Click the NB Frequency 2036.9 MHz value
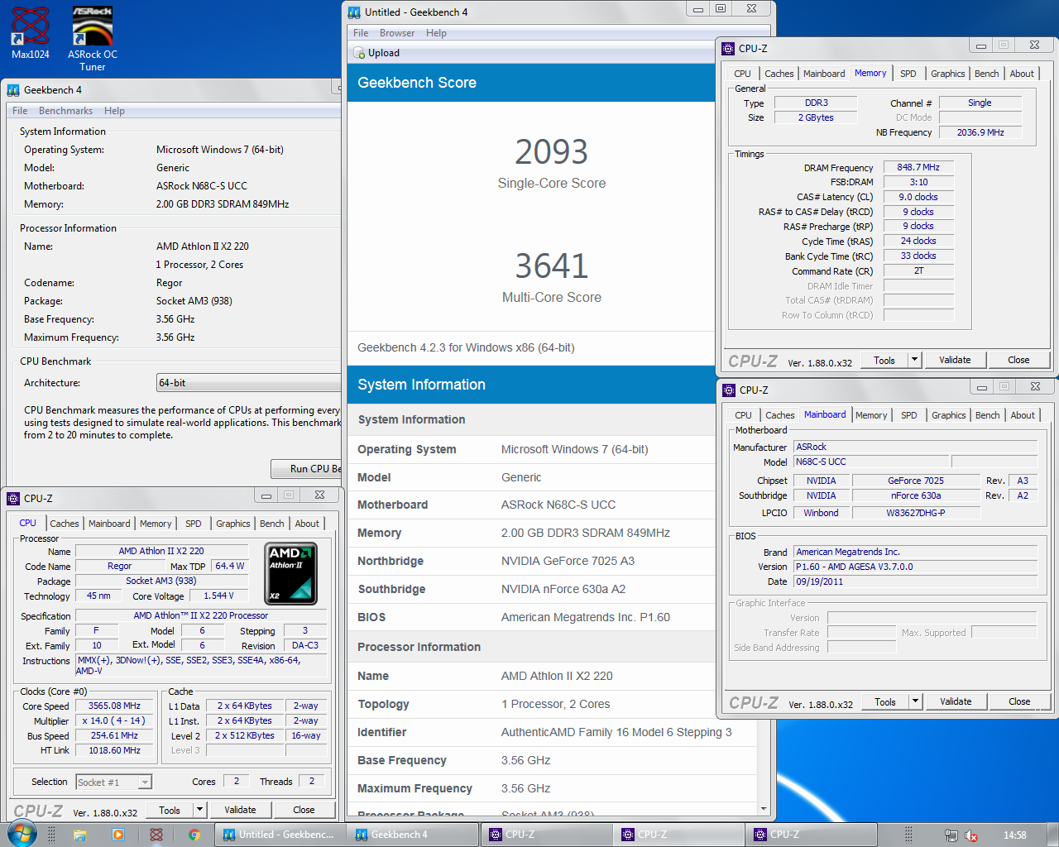The width and height of the screenshot is (1059, 847). (980, 132)
